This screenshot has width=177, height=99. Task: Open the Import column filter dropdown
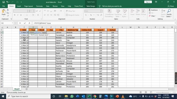pyautogui.click(x=106, y=30)
